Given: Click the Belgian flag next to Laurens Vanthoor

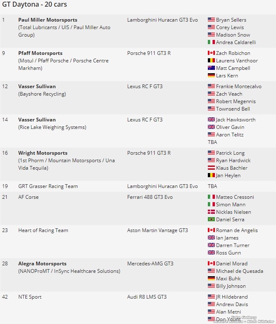Looking at the screenshot, I should click(x=211, y=61).
